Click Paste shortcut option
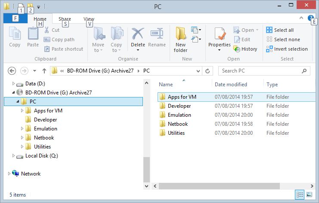 coord(63,49)
